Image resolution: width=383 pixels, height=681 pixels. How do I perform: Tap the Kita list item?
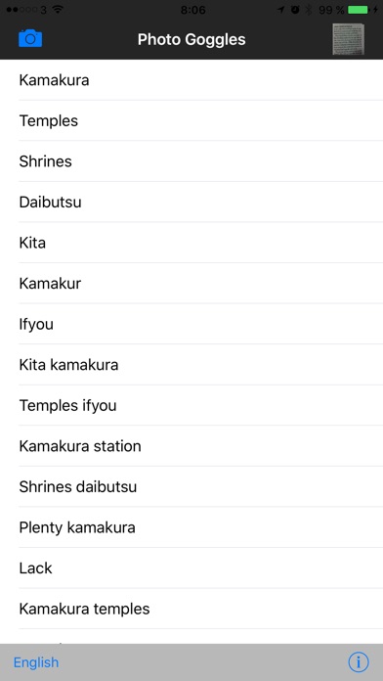[x=191, y=243]
